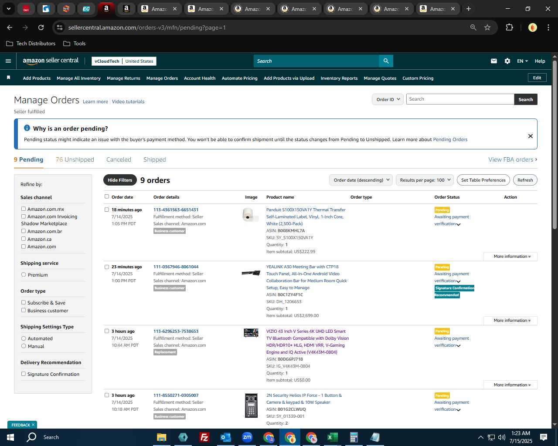Open Manage All Inventory menu item
The height and width of the screenshot is (446, 558).
78,78
